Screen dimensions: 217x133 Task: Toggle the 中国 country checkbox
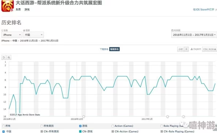pyautogui.click(x=3, y=131)
